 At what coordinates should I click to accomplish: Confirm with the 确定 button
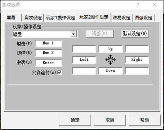75,120
